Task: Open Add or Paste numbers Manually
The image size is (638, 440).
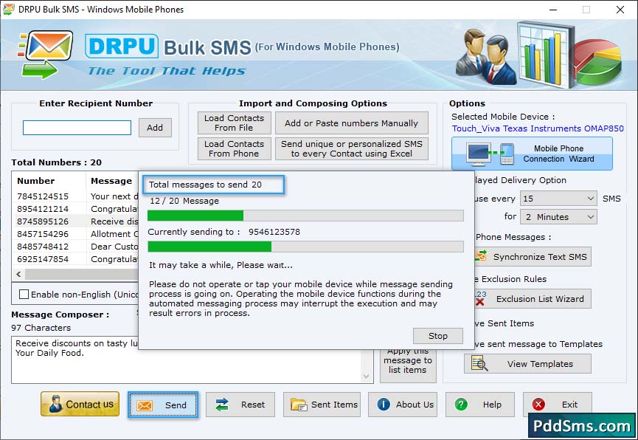Action: [352, 123]
